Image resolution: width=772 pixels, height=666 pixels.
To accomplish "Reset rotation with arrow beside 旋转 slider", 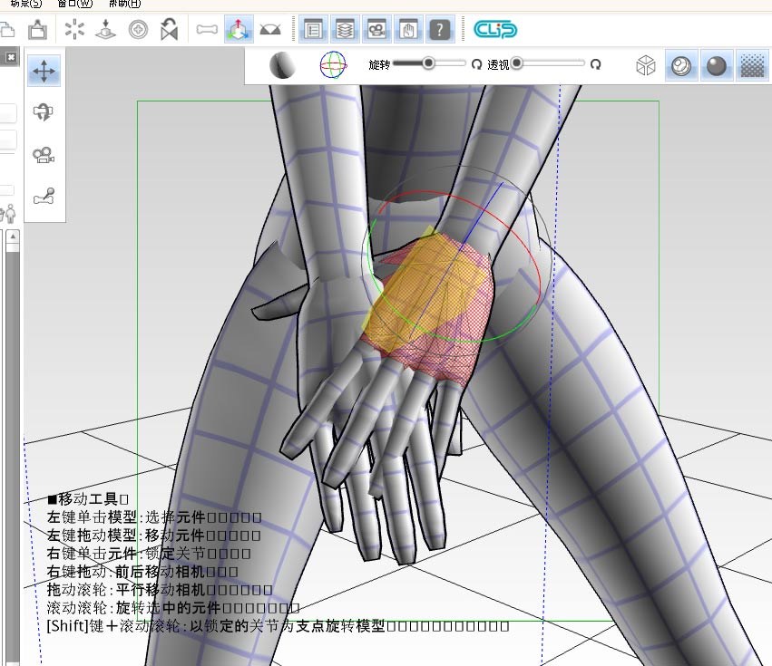I will tap(476, 64).
